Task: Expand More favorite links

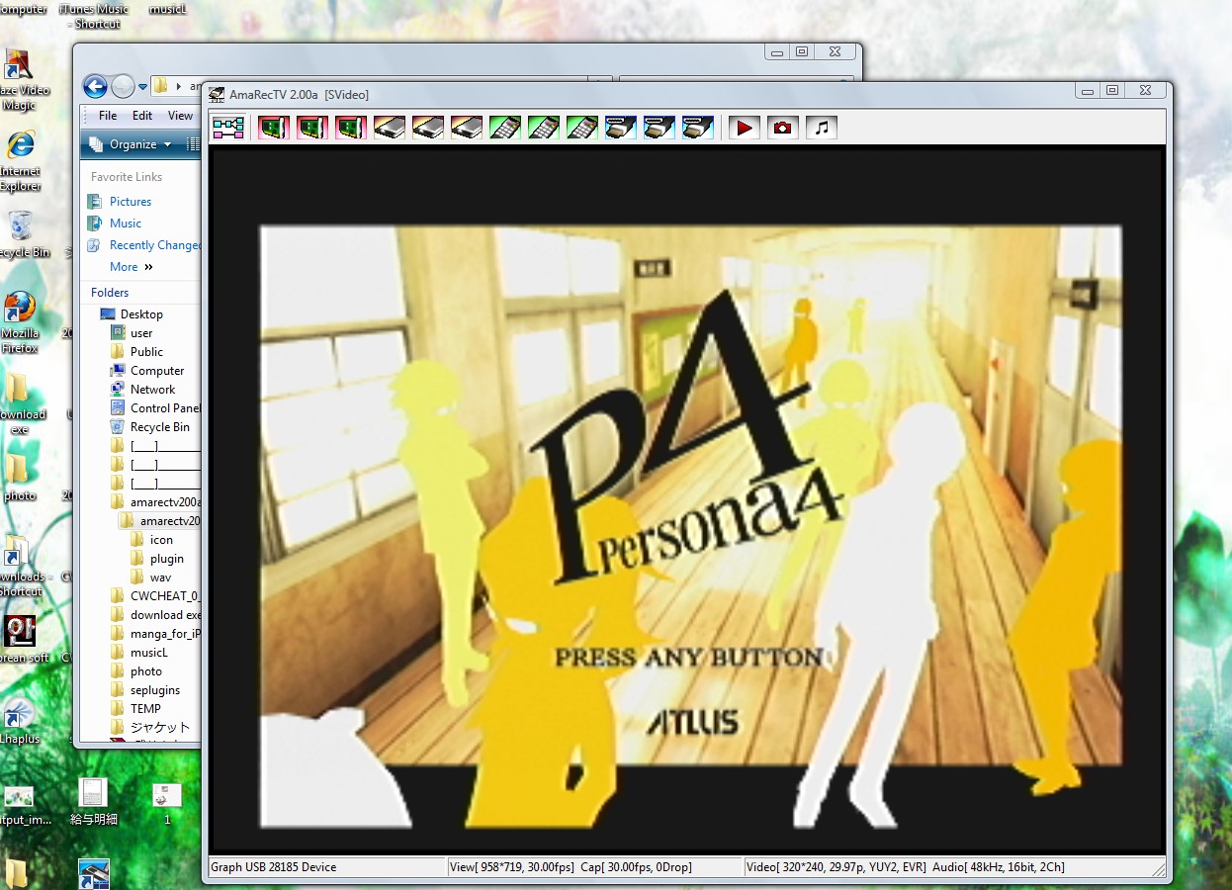Action: (x=132, y=267)
